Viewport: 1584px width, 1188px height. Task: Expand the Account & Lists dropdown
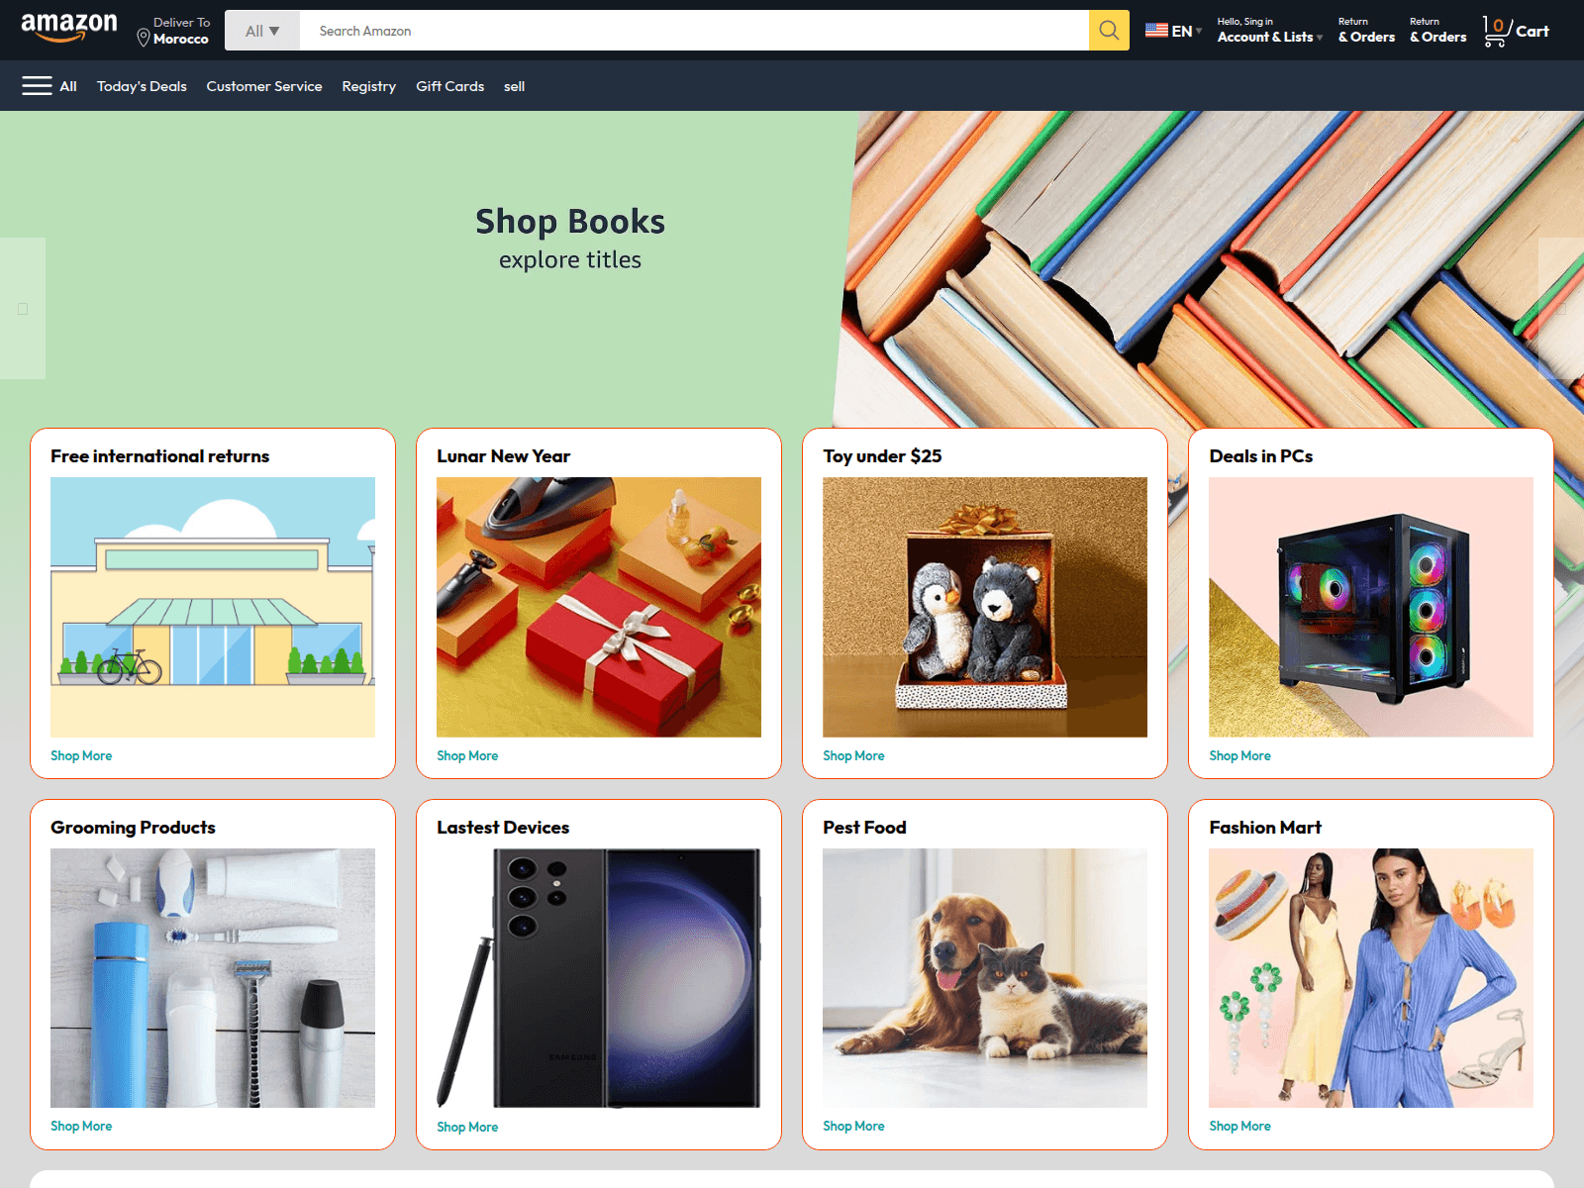tap(1270, 31)
